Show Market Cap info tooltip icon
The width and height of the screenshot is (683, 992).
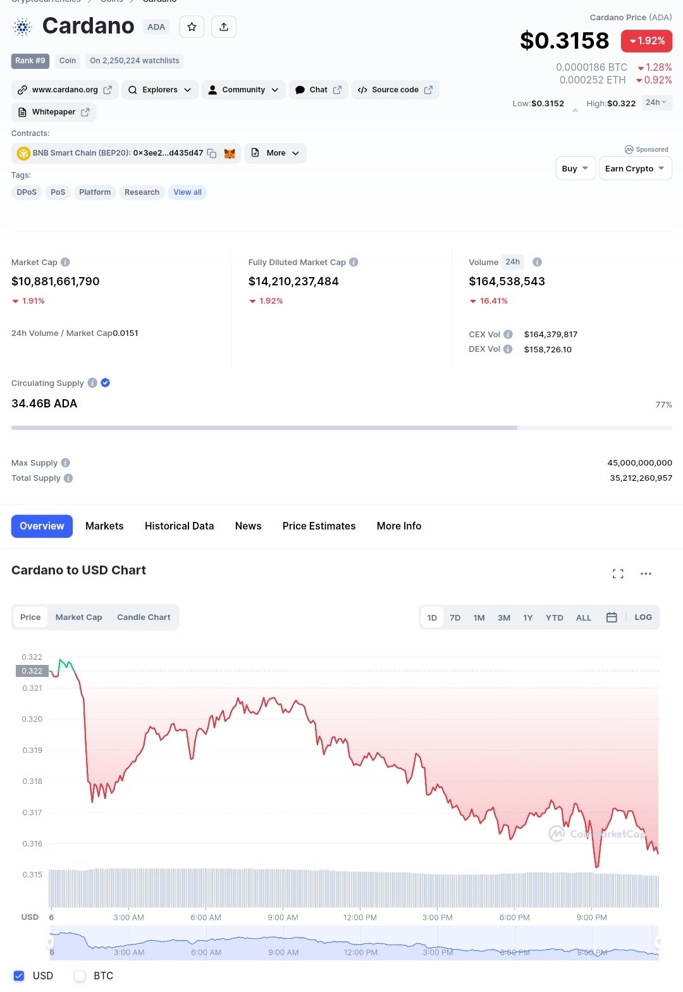(65, 262)
